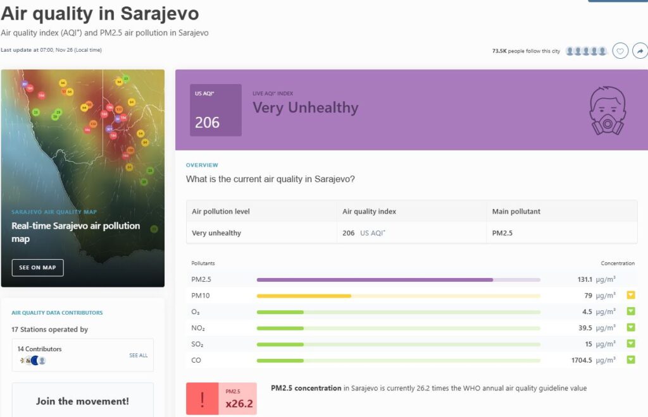648x417 pixels.
Task: Click the US AQI link in table
Action: (373, 233)
